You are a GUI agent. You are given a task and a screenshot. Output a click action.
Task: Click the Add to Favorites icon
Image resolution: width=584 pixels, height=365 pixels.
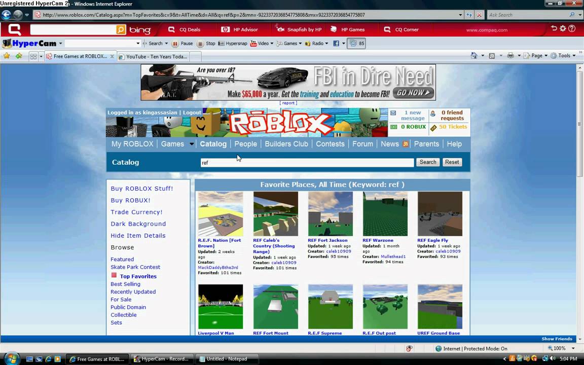[x=19, y=56]
